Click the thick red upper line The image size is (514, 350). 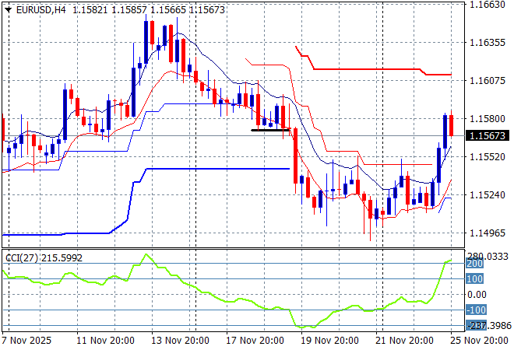tap(366, 69)
